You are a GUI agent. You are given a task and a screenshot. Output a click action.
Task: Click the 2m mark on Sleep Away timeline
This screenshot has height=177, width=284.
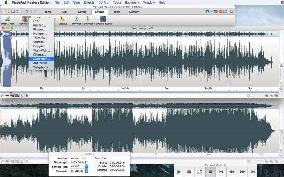click(x=166, y=88)
